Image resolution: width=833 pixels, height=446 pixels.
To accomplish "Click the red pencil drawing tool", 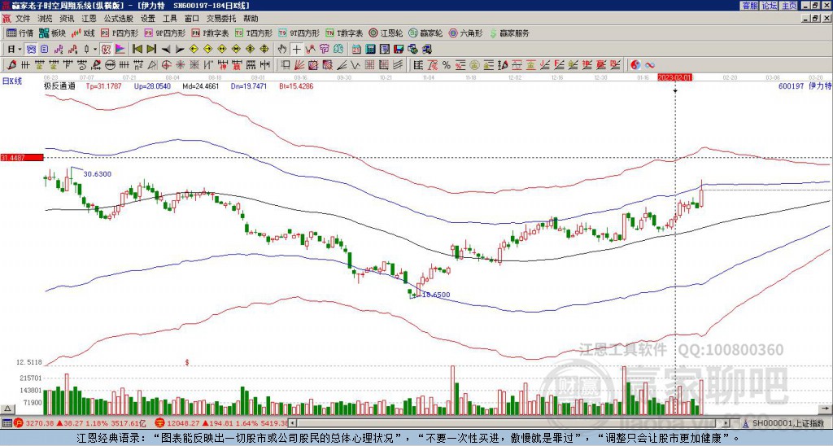I will (11, 65).
